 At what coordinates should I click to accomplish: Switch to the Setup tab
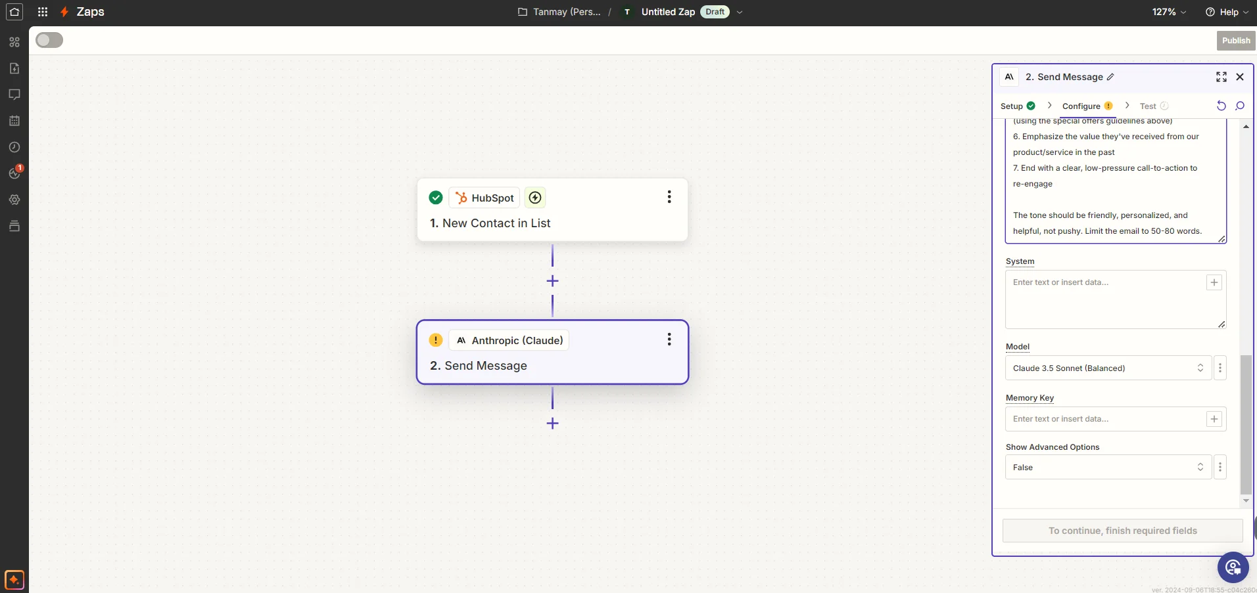1018,106
